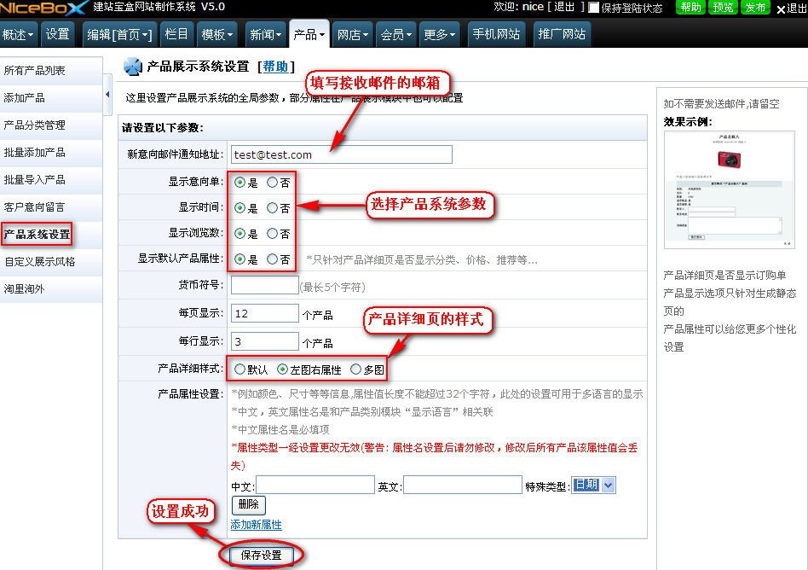Expand the 更多 menu dropdown
Viewport: 808px width, 570px height.
click(440, 35)
